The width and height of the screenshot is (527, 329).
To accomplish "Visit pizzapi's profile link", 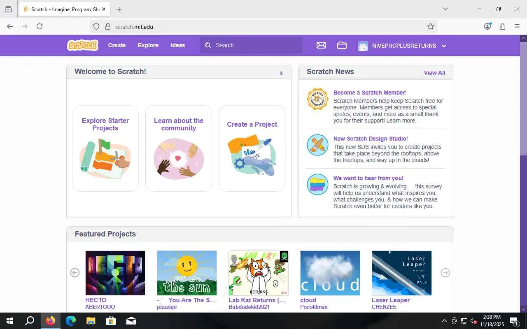I will point(167,307).
